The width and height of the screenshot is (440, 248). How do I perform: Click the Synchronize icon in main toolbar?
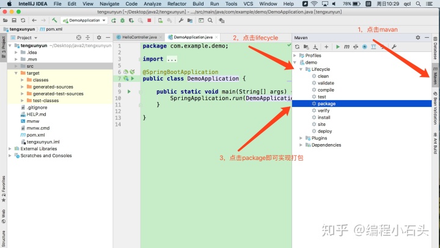pyautogui.click(x=23, y=21)
